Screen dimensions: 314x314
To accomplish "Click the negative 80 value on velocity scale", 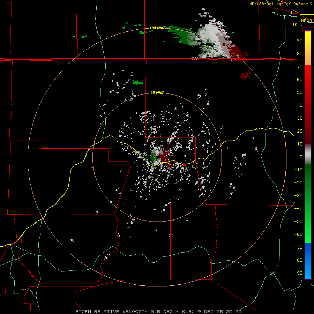I will 298,260.
